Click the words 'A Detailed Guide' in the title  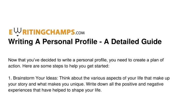[133, 42]
